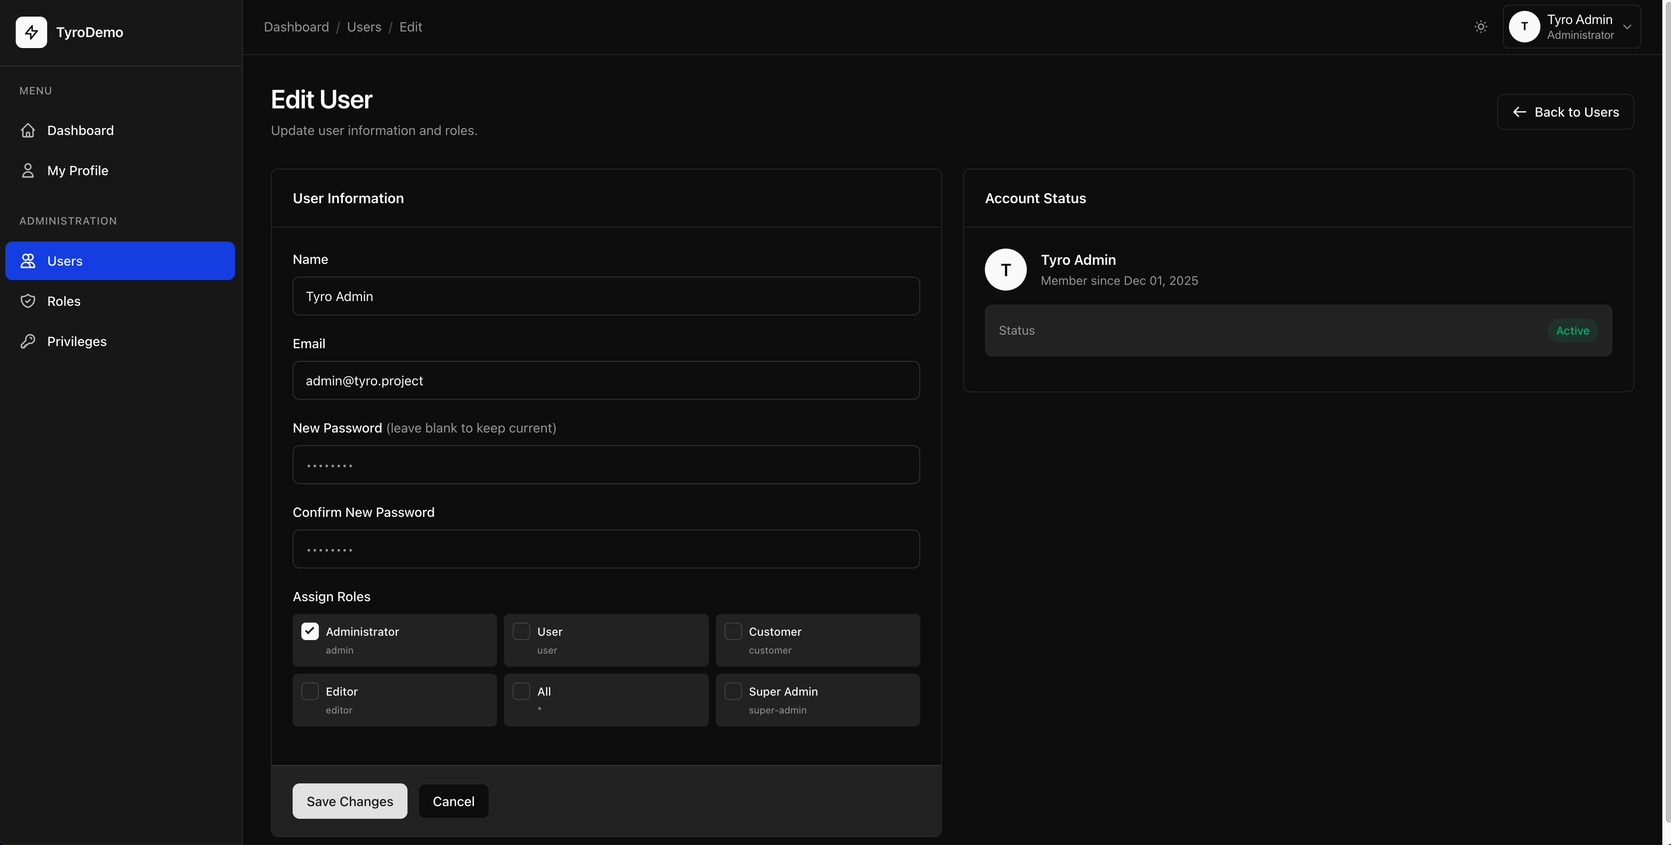1671x845 pixels.
Task: Check the Editor role checkbox
Action: (310, 691)
